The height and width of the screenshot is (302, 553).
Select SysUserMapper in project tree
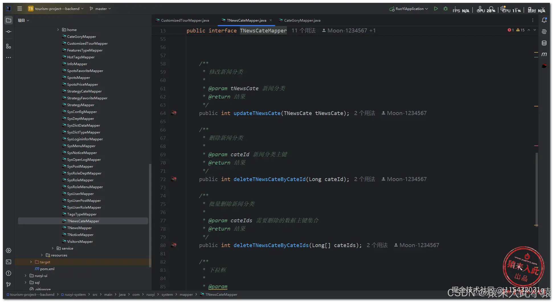pos(80,194)
